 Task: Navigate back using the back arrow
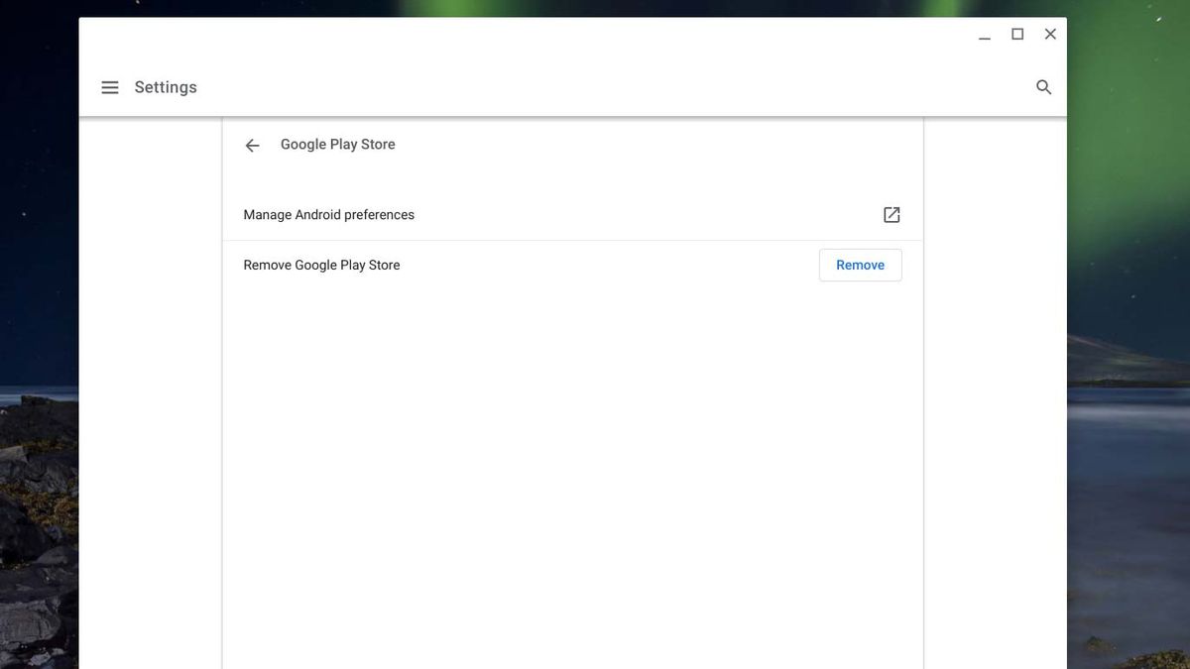[252, 145]
